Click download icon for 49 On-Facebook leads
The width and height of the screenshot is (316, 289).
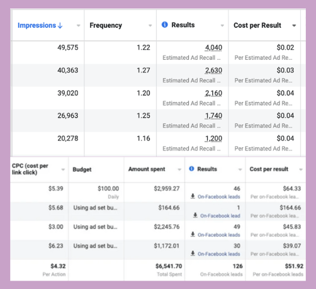pyautogui.click(x=193, y=235)
